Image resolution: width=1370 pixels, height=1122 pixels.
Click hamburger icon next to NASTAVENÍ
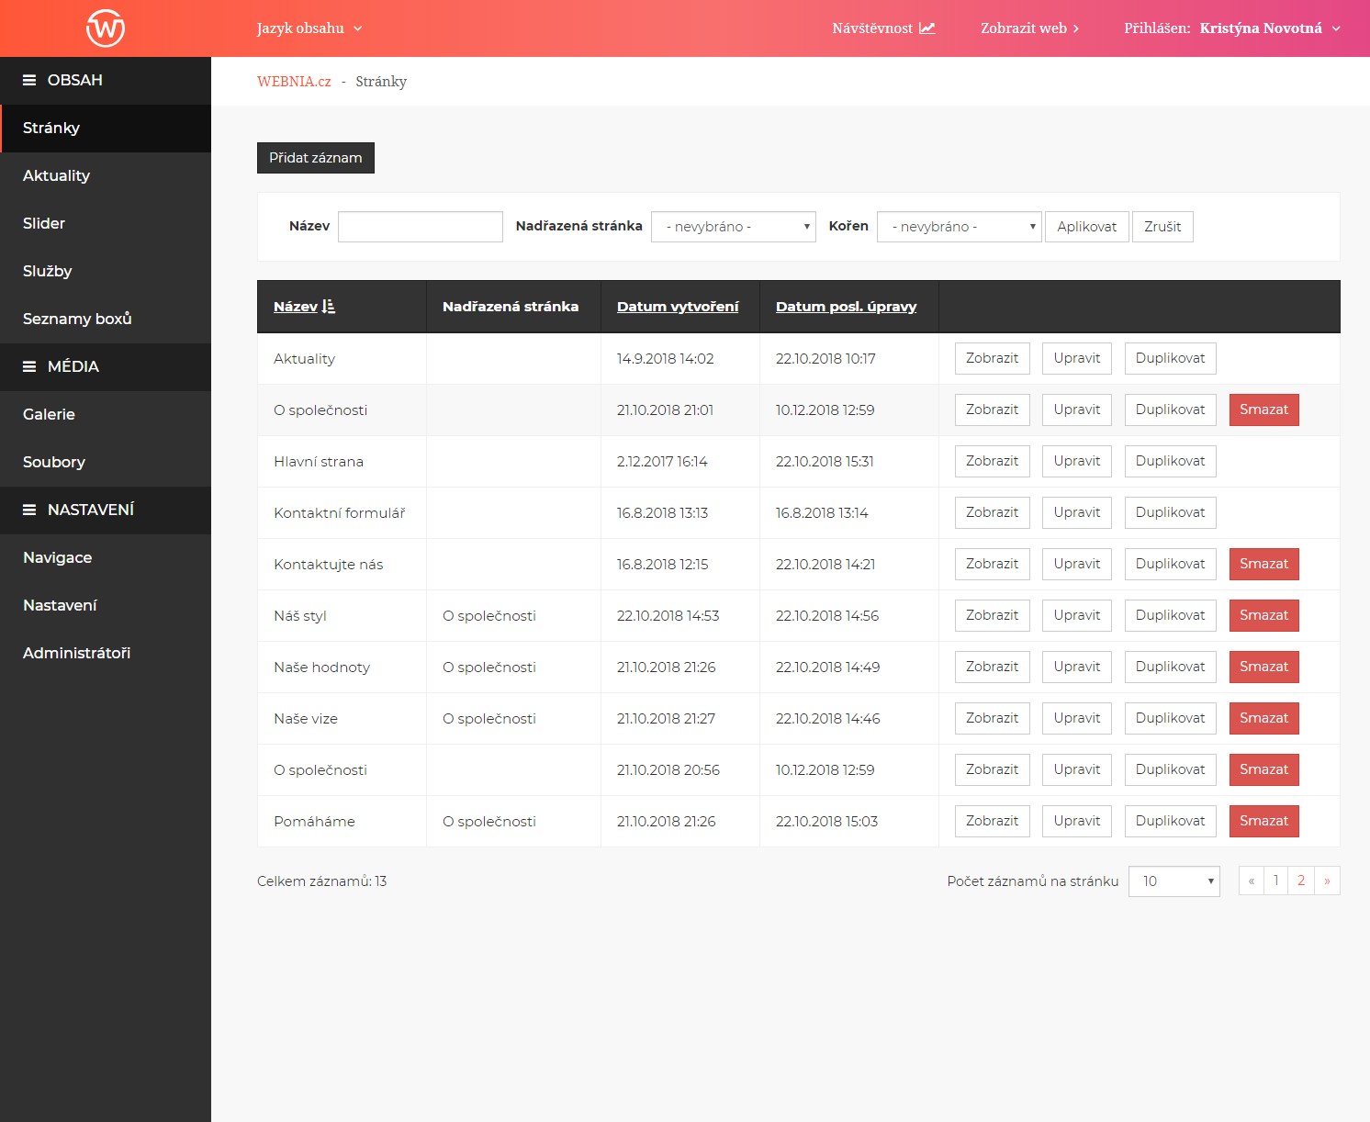tap(29, 511)
